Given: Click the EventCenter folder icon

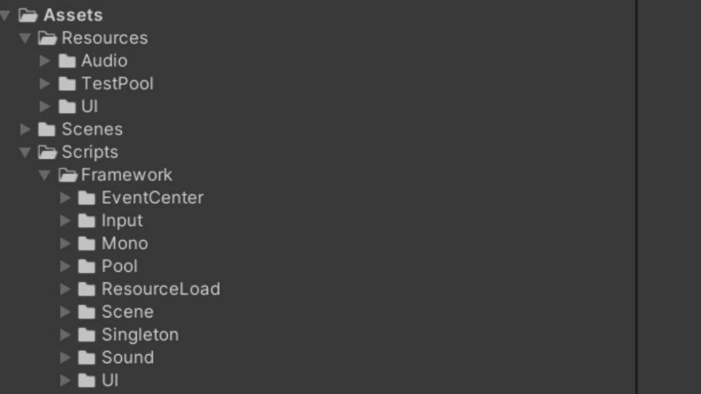Looking at the screenshot, I should tap(86, 198).
